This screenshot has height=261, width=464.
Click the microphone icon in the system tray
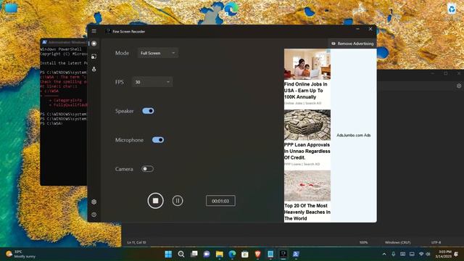[393, 254]
